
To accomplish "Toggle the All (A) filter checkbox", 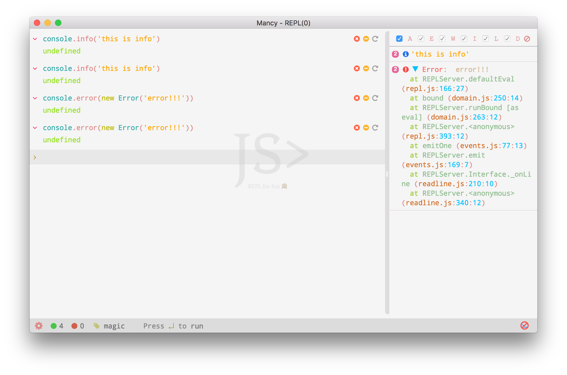I will 399,39.
